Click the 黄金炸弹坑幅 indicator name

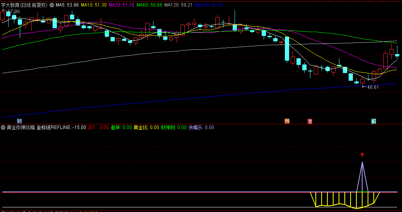pos(21,127)
